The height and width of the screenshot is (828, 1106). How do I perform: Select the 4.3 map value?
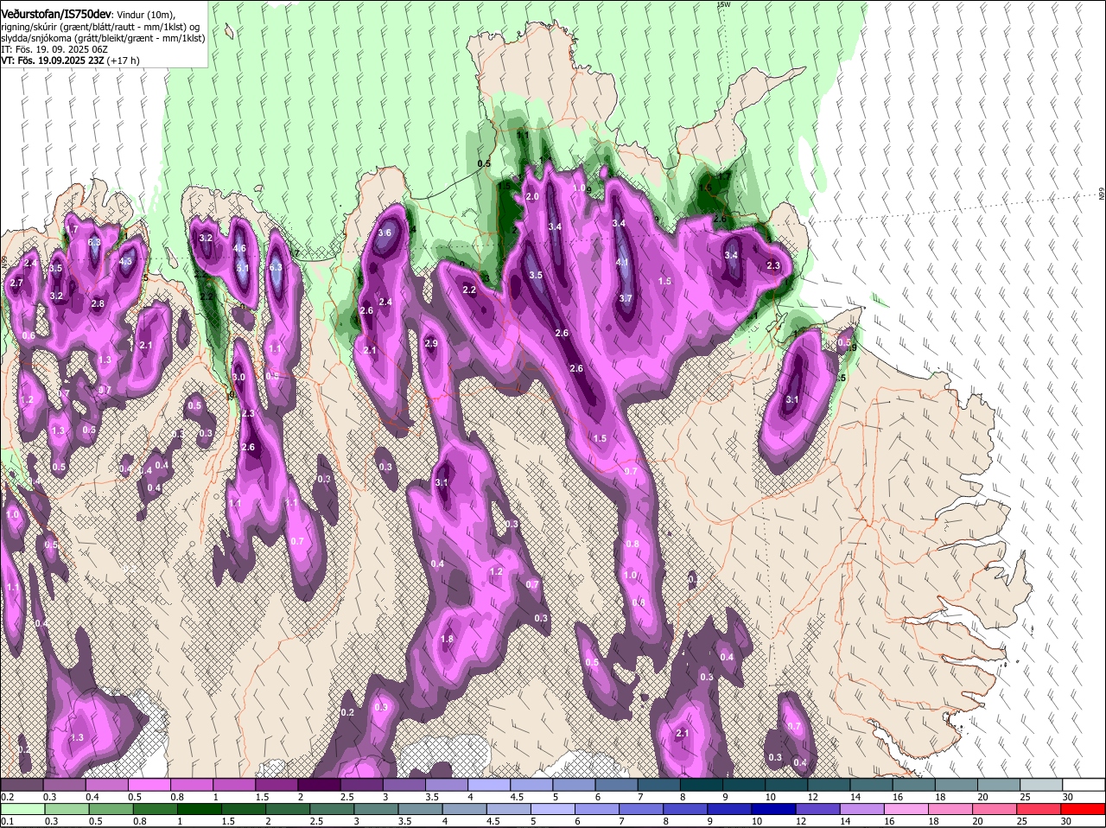125,262
